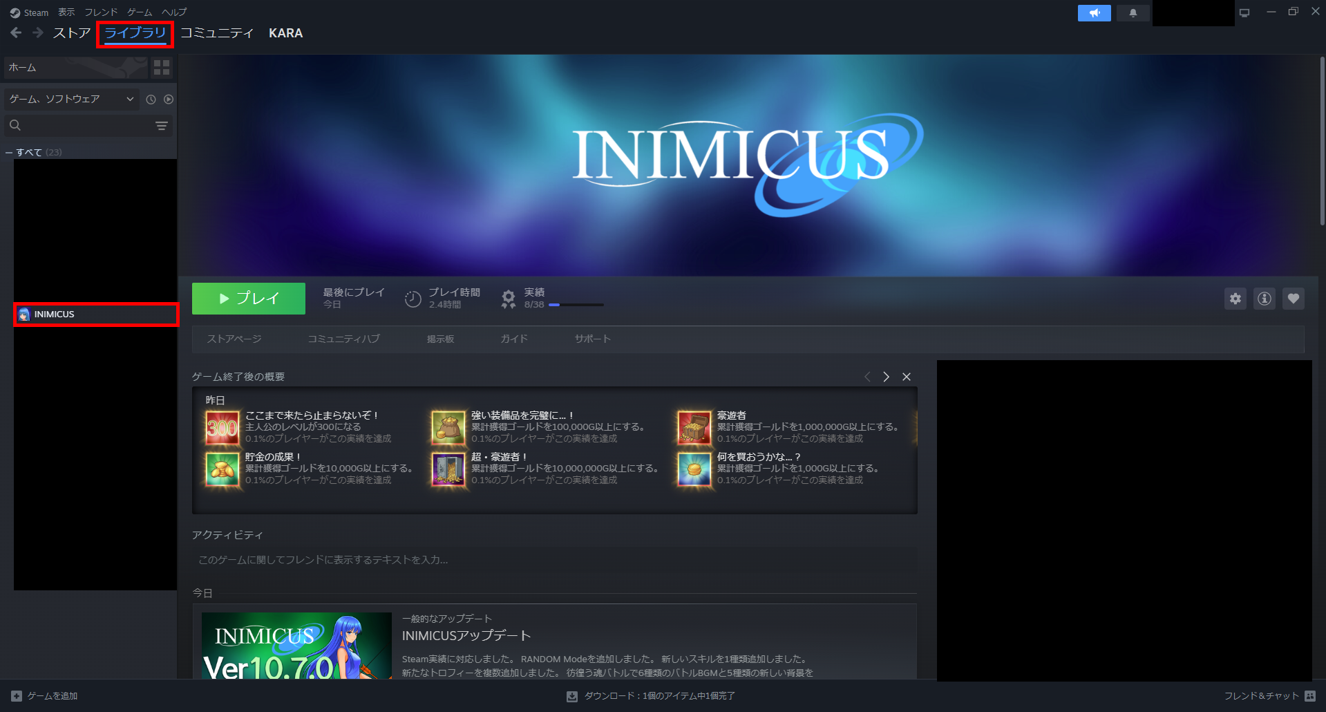Open the KARA profile tab
The height and width of the screenshot is (712, 1326).
(x=285, y=33)
